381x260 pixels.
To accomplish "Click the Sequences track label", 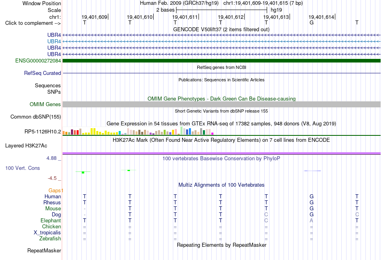I will point(48,85).
